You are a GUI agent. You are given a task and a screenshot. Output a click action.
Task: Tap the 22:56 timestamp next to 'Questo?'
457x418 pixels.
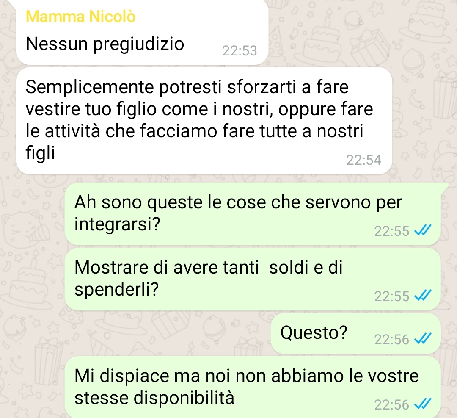click(x=392, y=340)
